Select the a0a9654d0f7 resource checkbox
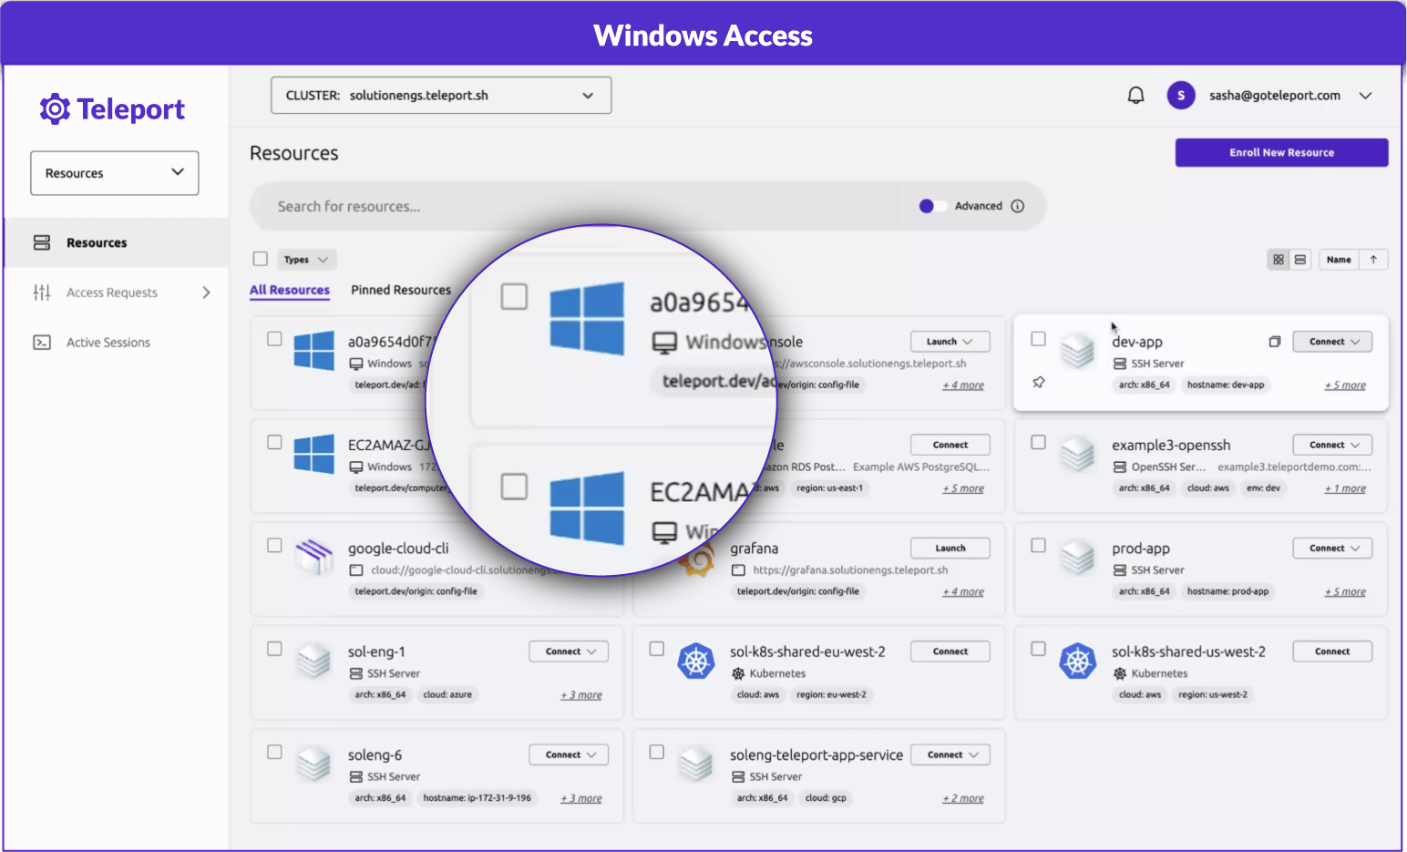The image size is (1407, 852). click(274, 339)
